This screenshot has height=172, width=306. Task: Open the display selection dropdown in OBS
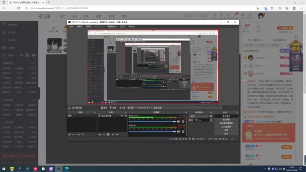[x=174, y=108]
